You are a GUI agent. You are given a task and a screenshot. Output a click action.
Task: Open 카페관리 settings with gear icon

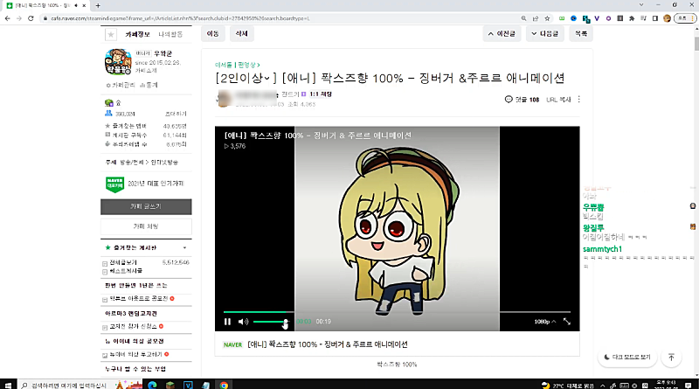[121, 85]
